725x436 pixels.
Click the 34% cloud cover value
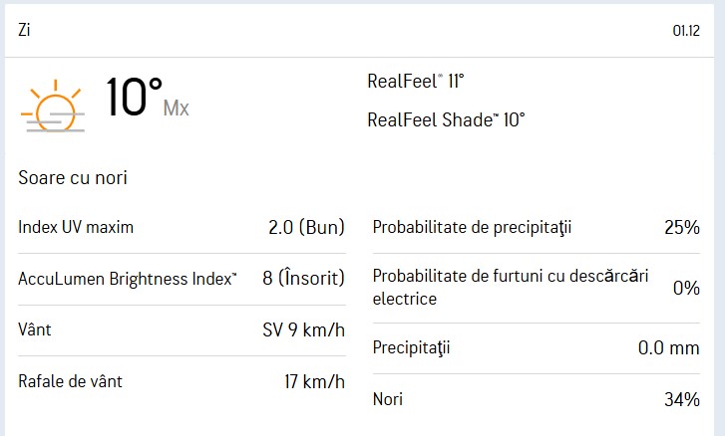(x=682, y=399)
